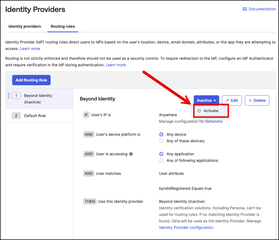Click the X icon on Delete button
The height and width of the screenshot is (240, 279).
[250, 100]
